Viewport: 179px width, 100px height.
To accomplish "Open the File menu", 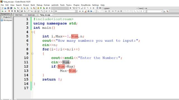I will click(2, 5).
